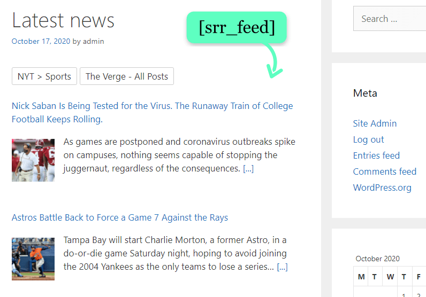The image size is (426, 297).
Task: Open the Astros Battle Back article
Action: 120,217
